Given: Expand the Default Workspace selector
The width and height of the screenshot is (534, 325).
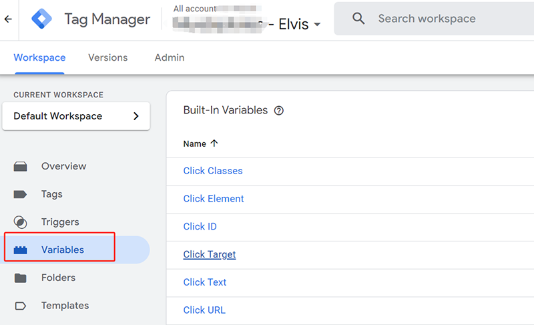Looking at the screenshot, I should point(75,116).
